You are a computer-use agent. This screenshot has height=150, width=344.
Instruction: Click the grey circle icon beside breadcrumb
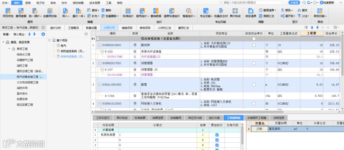pos(43,28)
